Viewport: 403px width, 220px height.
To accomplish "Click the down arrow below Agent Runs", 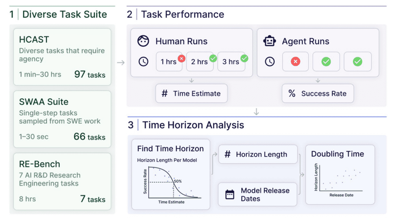I will (318, 80).
